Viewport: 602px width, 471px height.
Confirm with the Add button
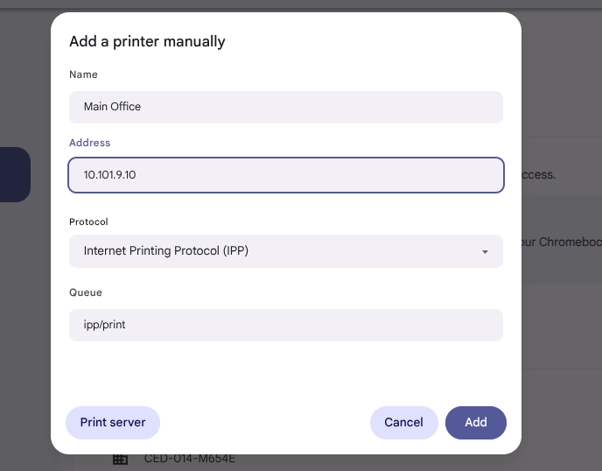pos(476,423)
